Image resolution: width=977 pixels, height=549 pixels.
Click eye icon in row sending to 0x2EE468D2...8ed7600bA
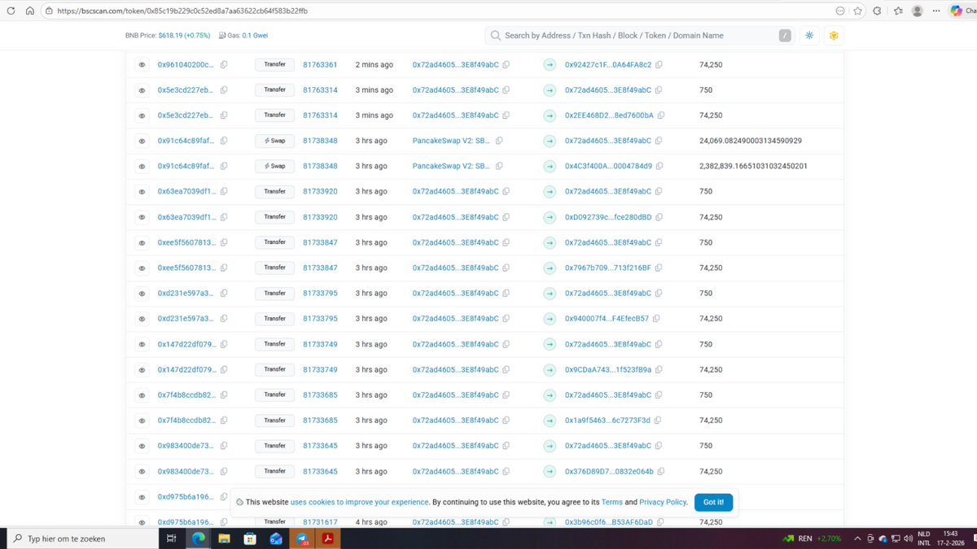click(141, 115)
